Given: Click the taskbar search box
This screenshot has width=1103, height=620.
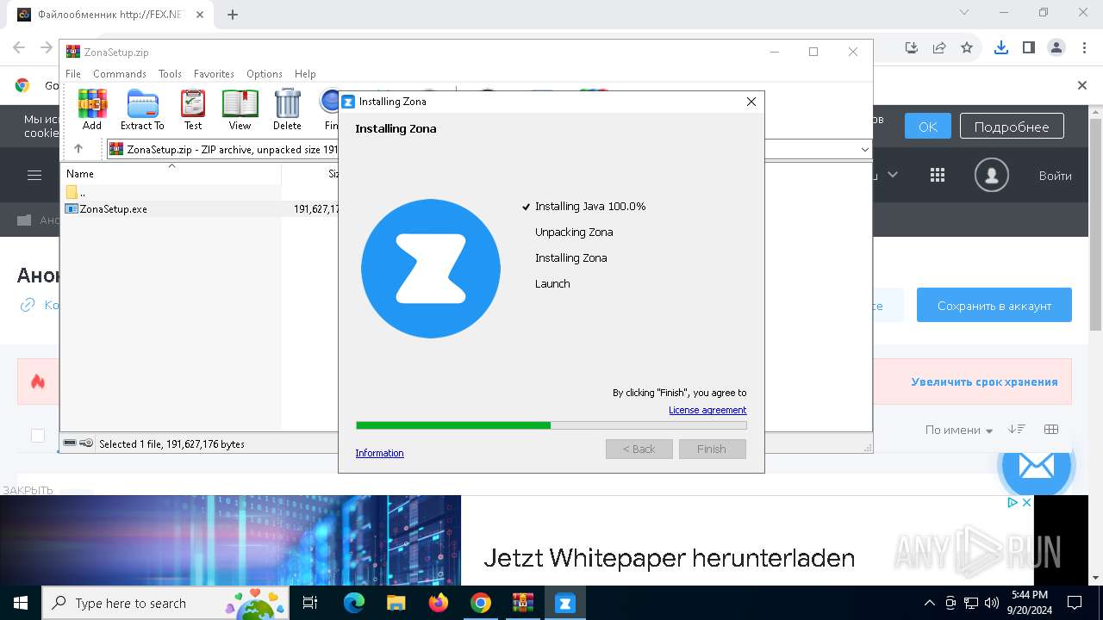Looking at the screenshot, I should point(165,603).
